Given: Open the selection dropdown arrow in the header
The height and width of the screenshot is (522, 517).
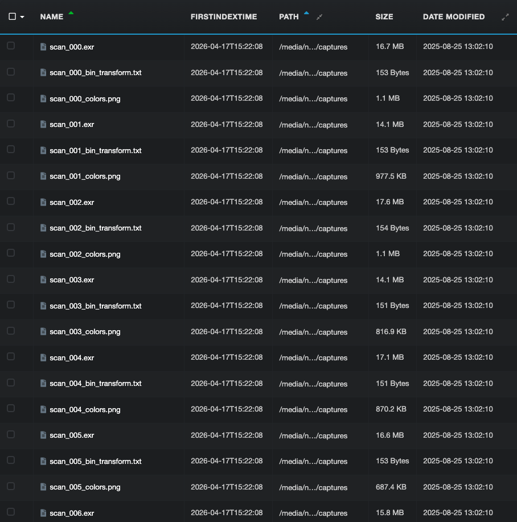Looking at the screenshot, I should [22, 17].
